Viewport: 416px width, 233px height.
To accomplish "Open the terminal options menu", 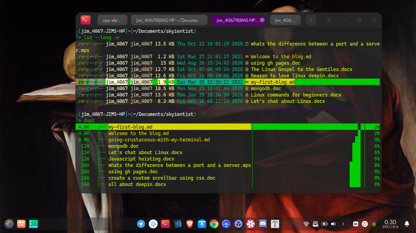I will pyautogui.click(x=329, y=20).
